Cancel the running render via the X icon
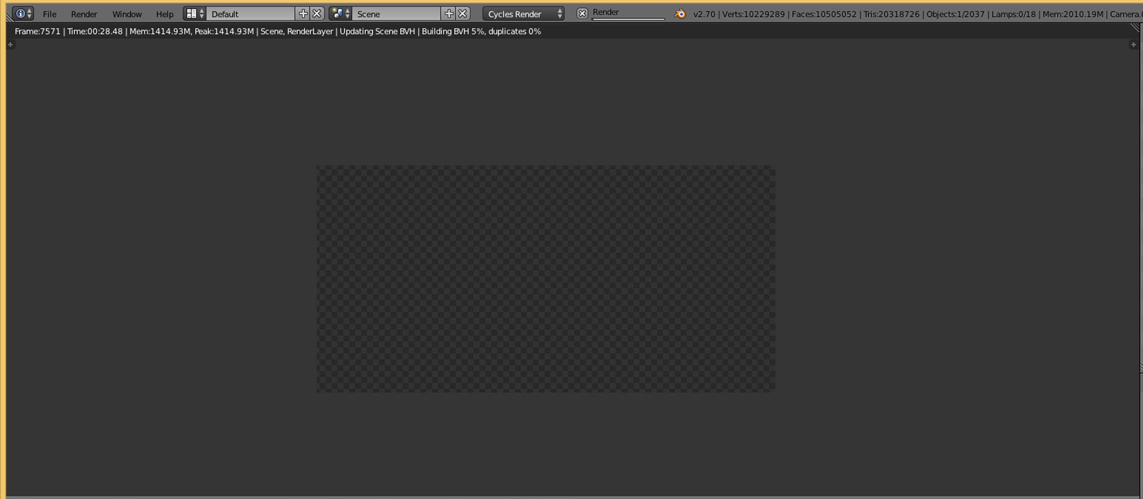 (583, 13)
